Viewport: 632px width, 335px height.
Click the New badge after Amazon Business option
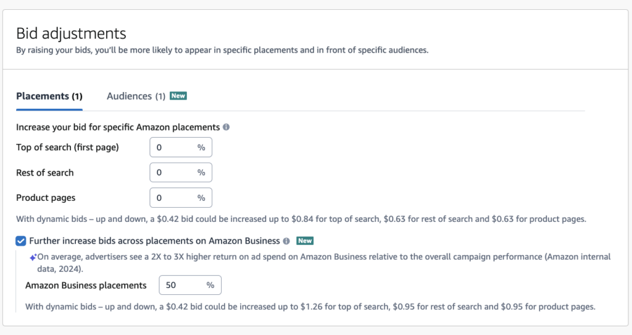click(305, 241)
